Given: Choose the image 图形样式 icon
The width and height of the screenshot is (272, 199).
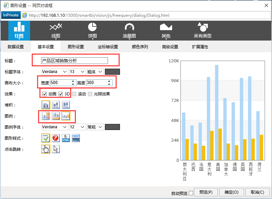Looking at the screenshot, I should 76,138.
